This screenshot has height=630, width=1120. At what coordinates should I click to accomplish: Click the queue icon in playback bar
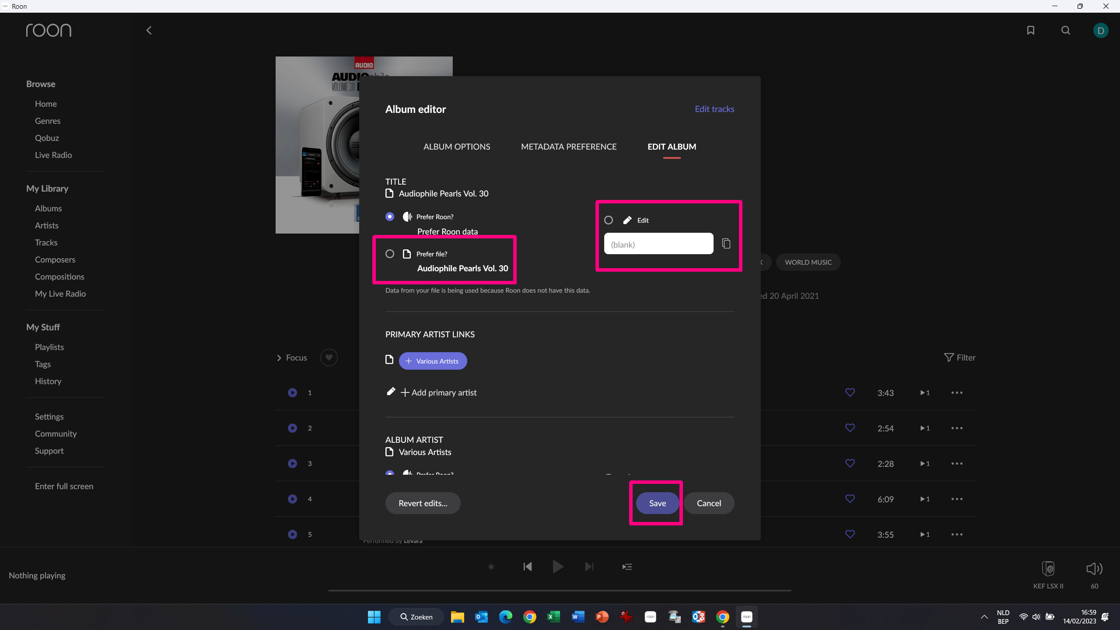pyautogui.click(x=627, y=567)
